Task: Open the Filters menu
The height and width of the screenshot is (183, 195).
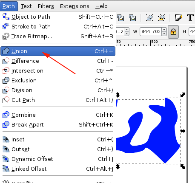Action: [46, 6]
